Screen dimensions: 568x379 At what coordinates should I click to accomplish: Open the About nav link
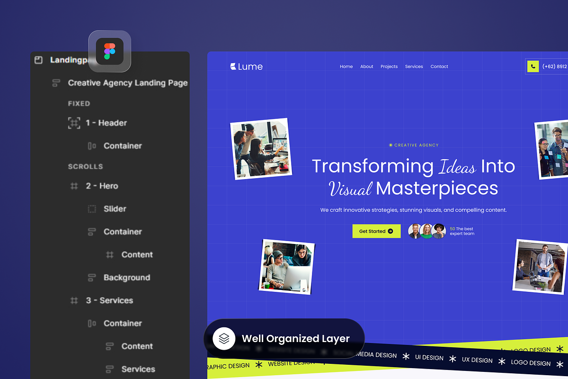367,67
